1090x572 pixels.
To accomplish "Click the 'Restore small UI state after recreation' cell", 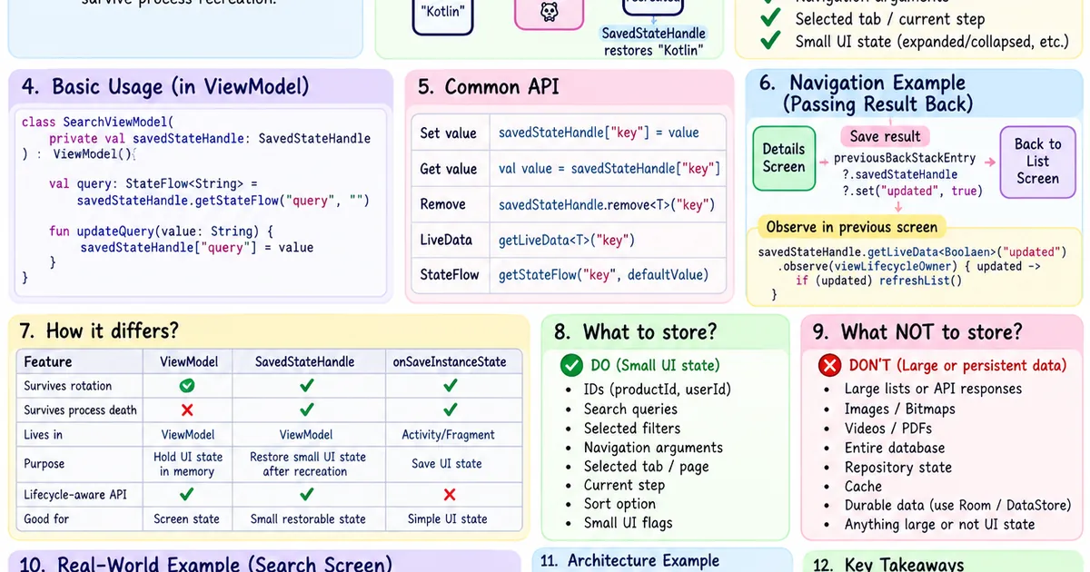I will coord(308,464).
